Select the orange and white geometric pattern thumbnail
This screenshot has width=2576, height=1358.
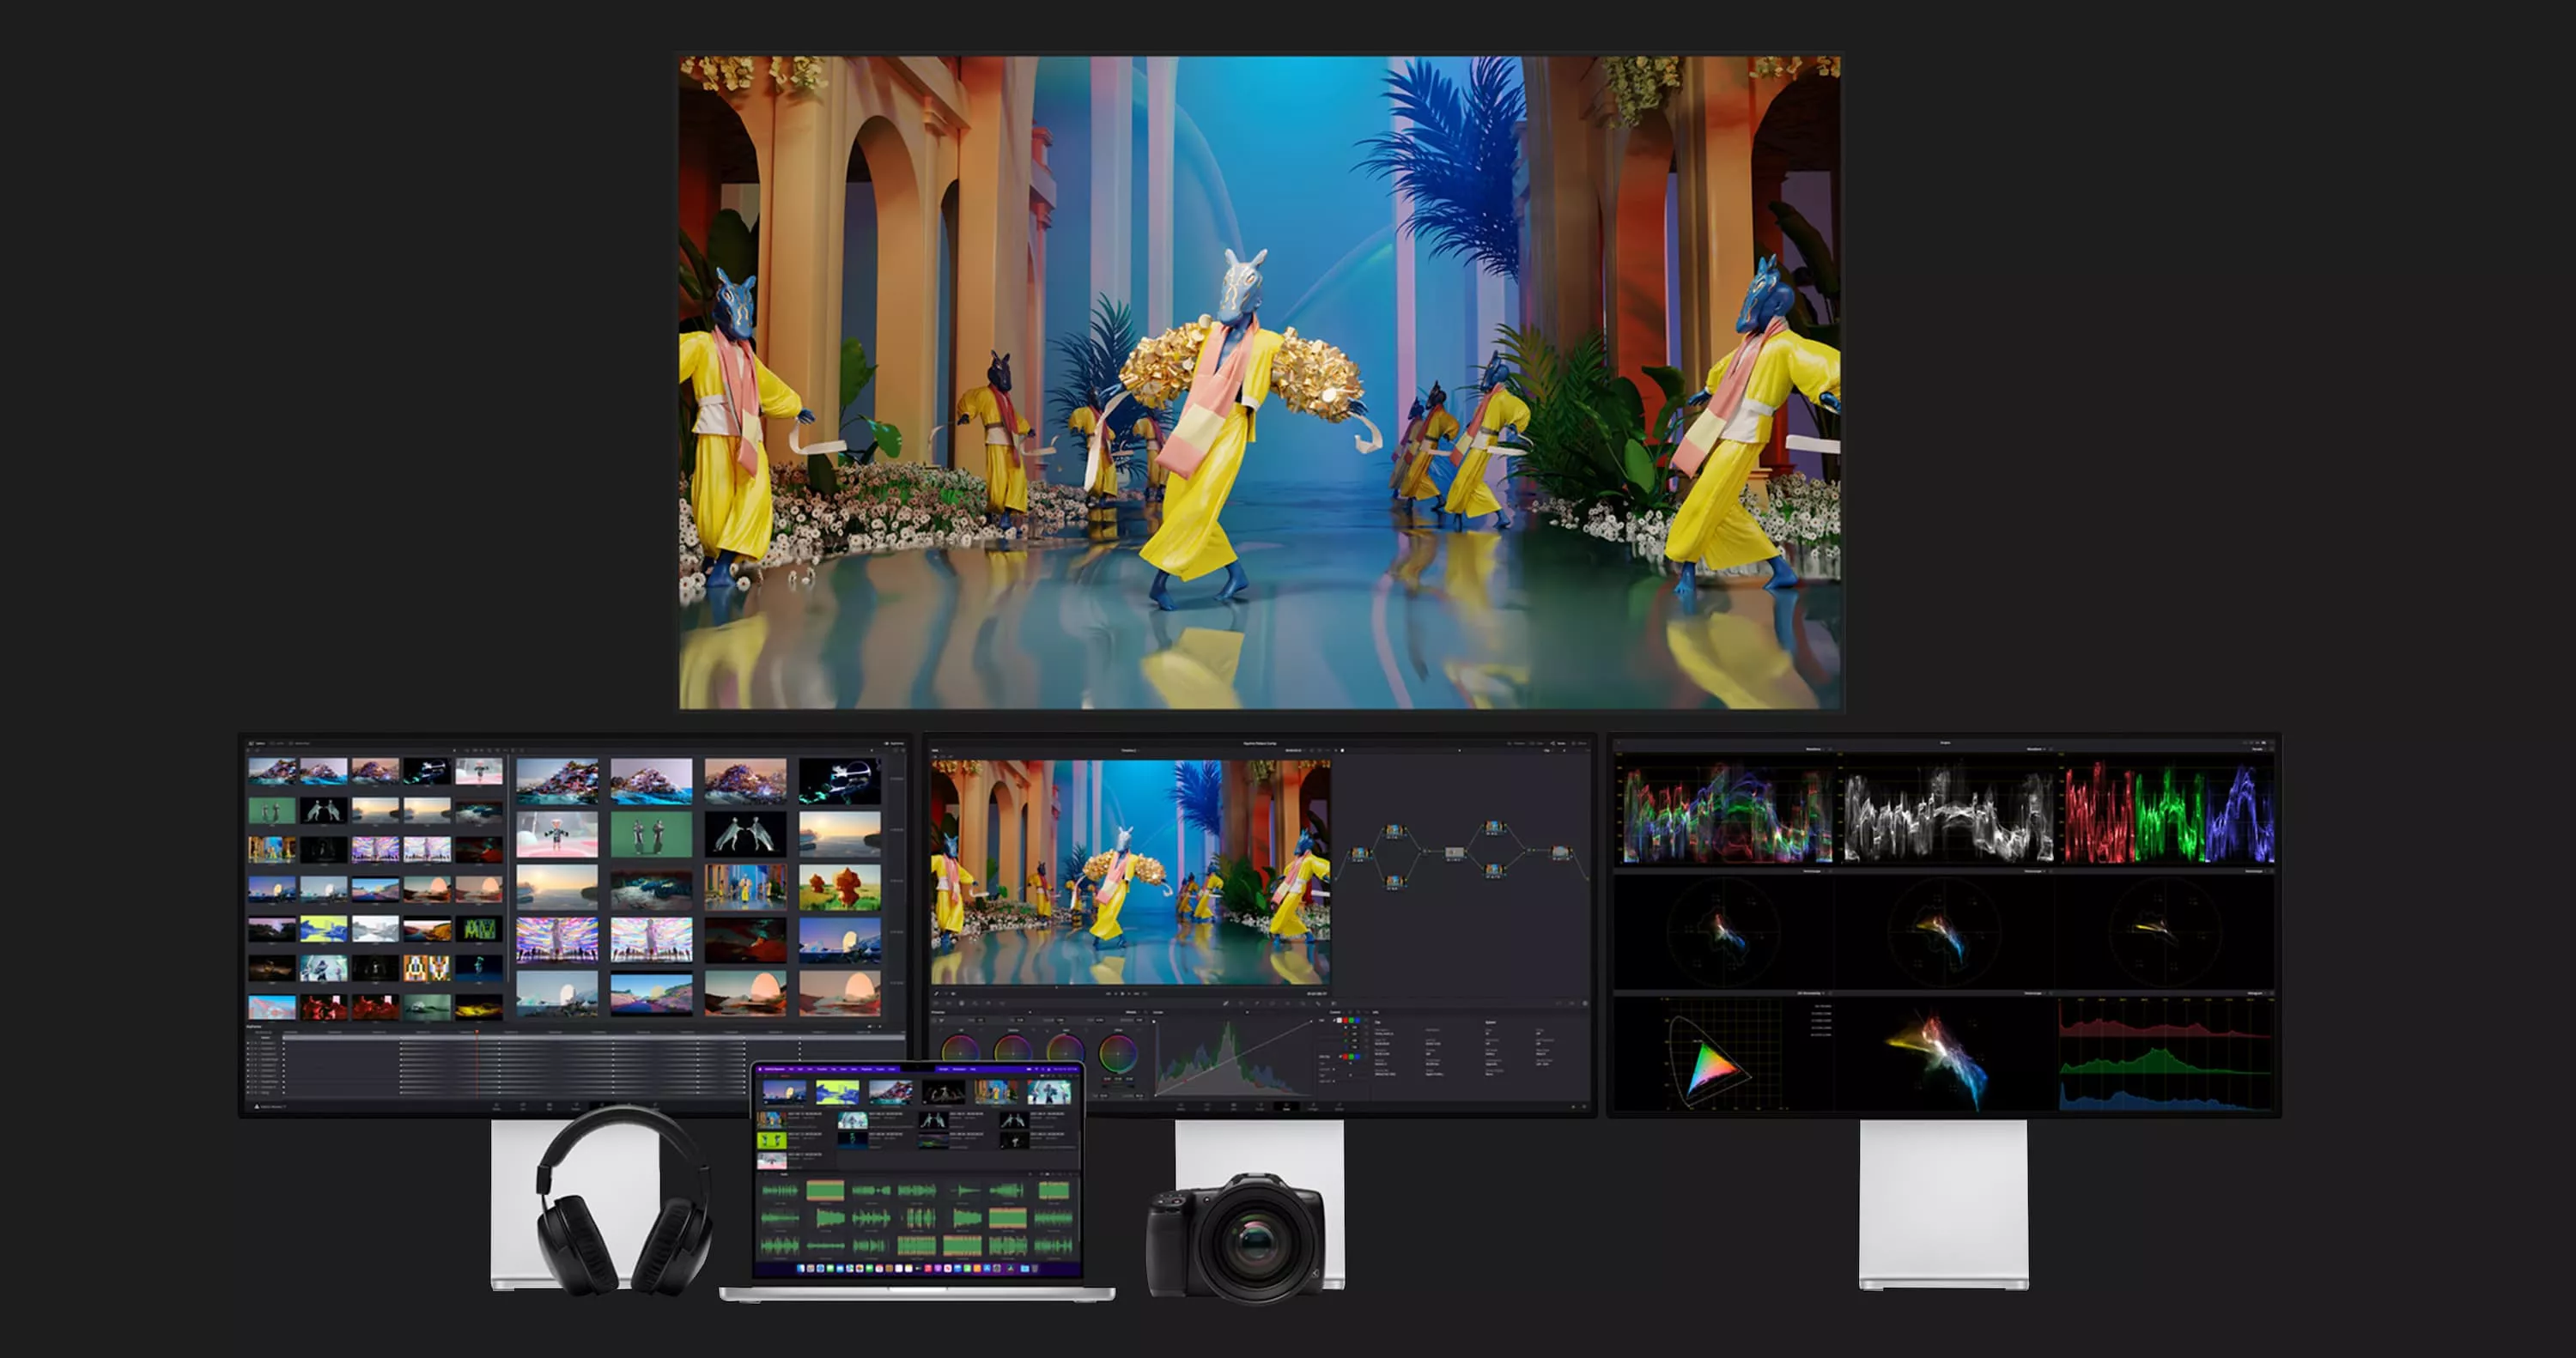pos(427,967)
